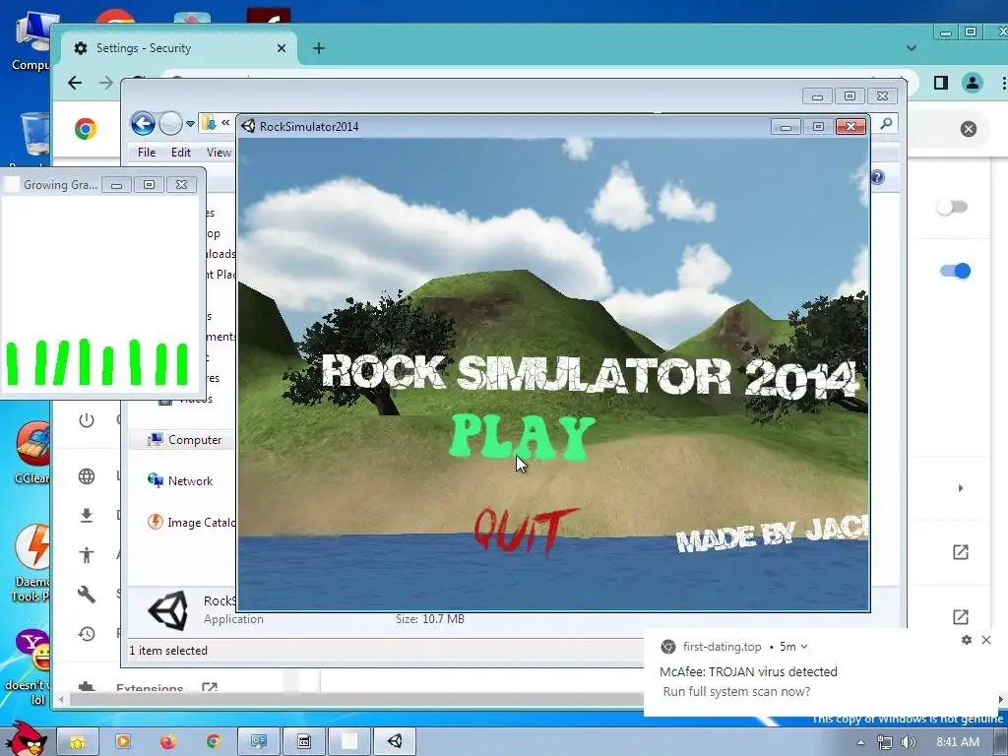1008x756 pixels.
Task: Open the media player taskbar icon
Action: pyautogui.click(x=123, y=742)
